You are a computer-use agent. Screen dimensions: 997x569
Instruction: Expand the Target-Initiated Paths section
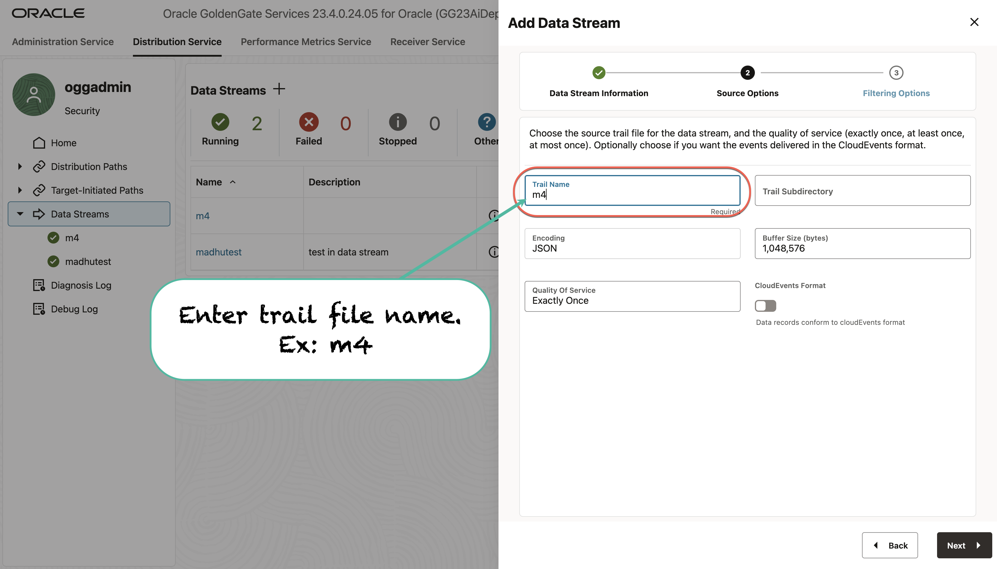point(20,190)
